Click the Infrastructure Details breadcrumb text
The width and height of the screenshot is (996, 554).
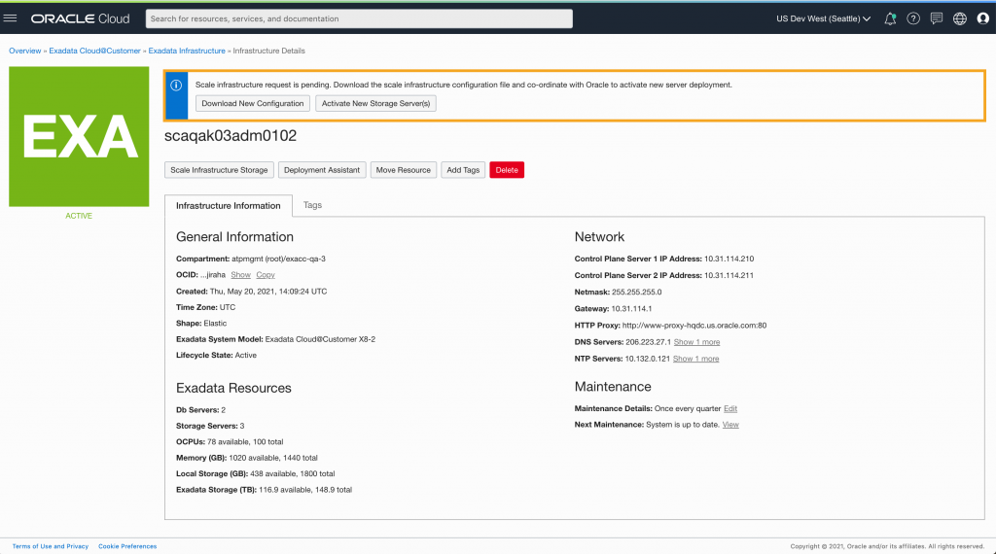click(268, 51)
